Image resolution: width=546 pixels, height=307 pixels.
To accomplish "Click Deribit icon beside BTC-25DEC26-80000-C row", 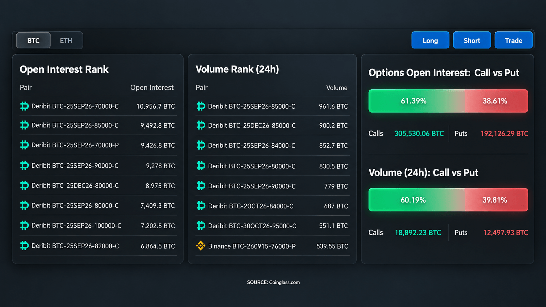I will point(24,186).
